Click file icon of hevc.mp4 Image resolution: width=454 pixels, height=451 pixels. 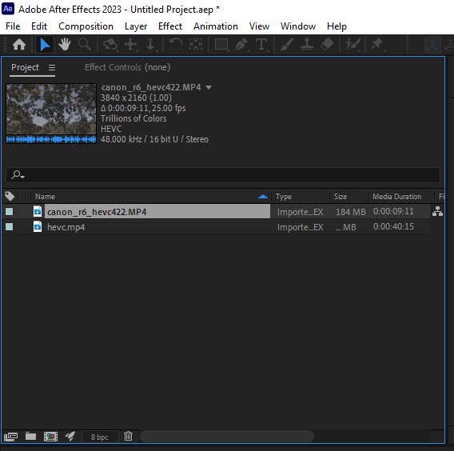(38, 227)
